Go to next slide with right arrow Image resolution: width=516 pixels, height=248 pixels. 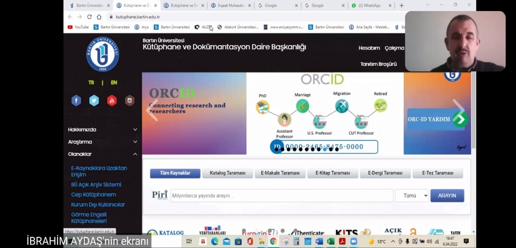pyautogui.click(x=459, y=109)
